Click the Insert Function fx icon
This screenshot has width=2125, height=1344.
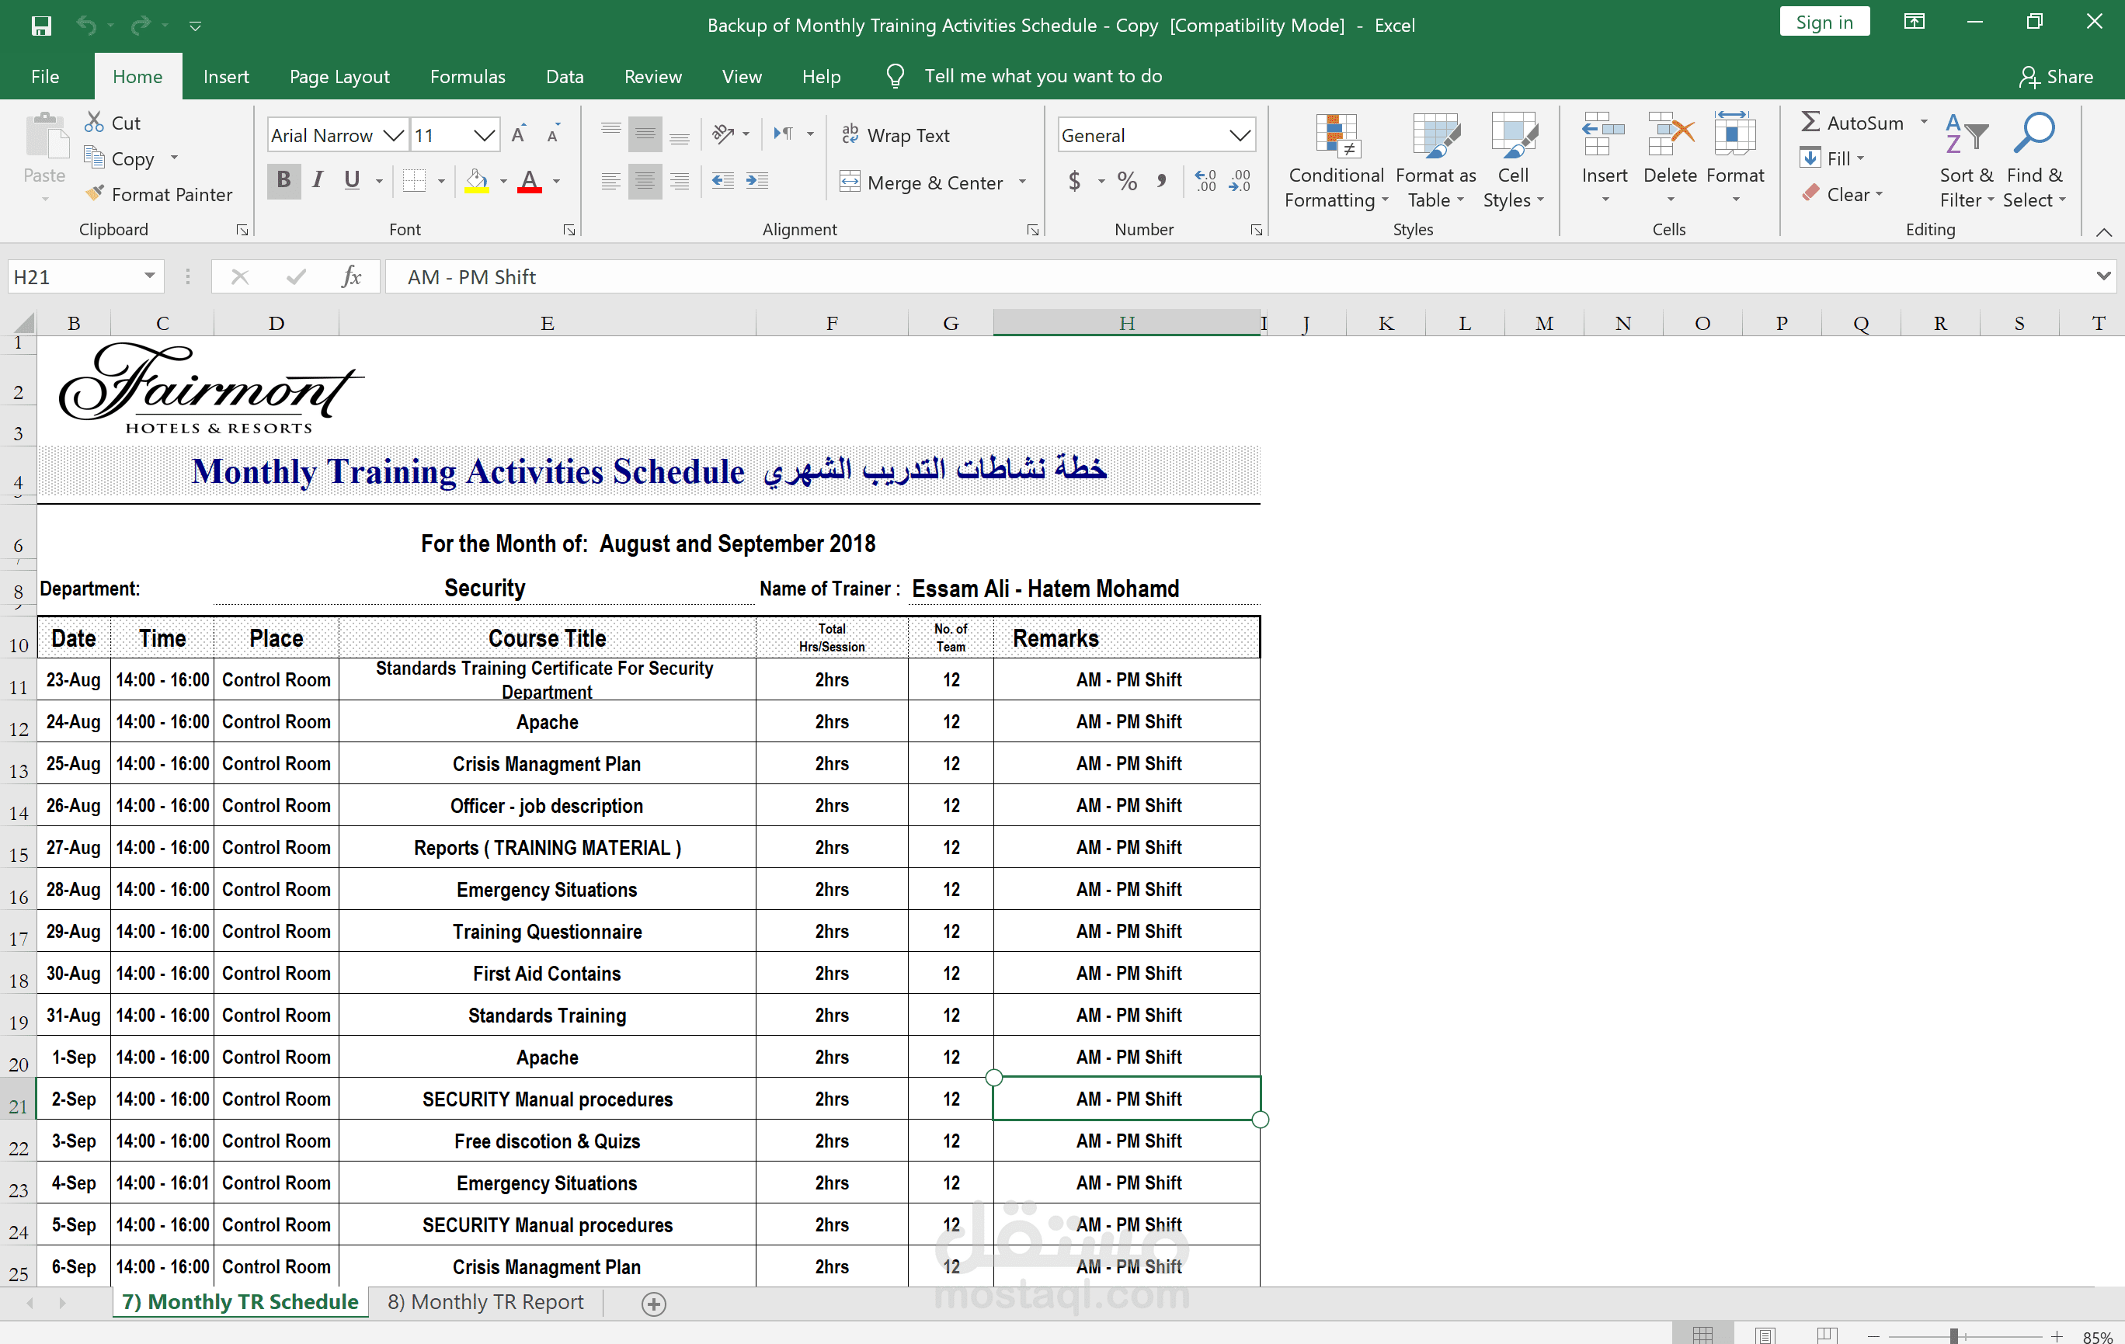[350, 277]
